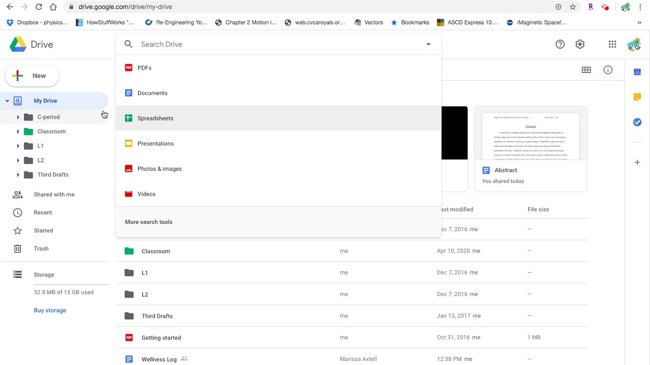The image size is (650, 365).
Task: Select My Drive in sidebar
Action: [x=45, y=101]
